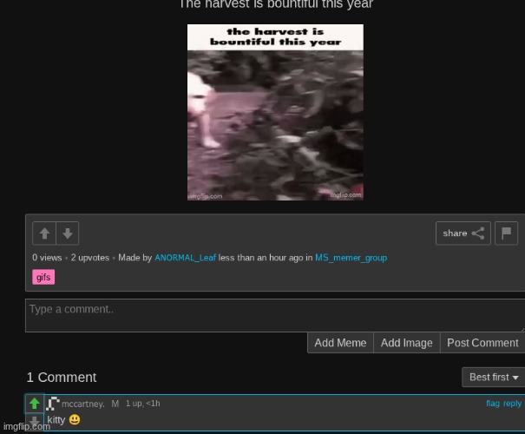Toggle the green upvote on the kitty comment
The image size is (525, 434).
(34, 404)
